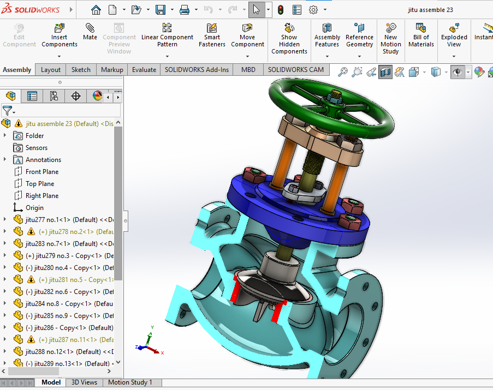
Task: Switch to Sketch tab
Action: point(81,70)
